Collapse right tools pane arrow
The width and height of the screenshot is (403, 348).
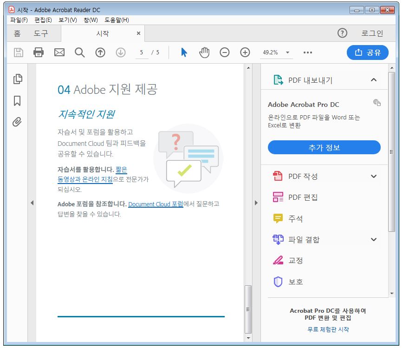pyautogui.click(x=256, y=203)
